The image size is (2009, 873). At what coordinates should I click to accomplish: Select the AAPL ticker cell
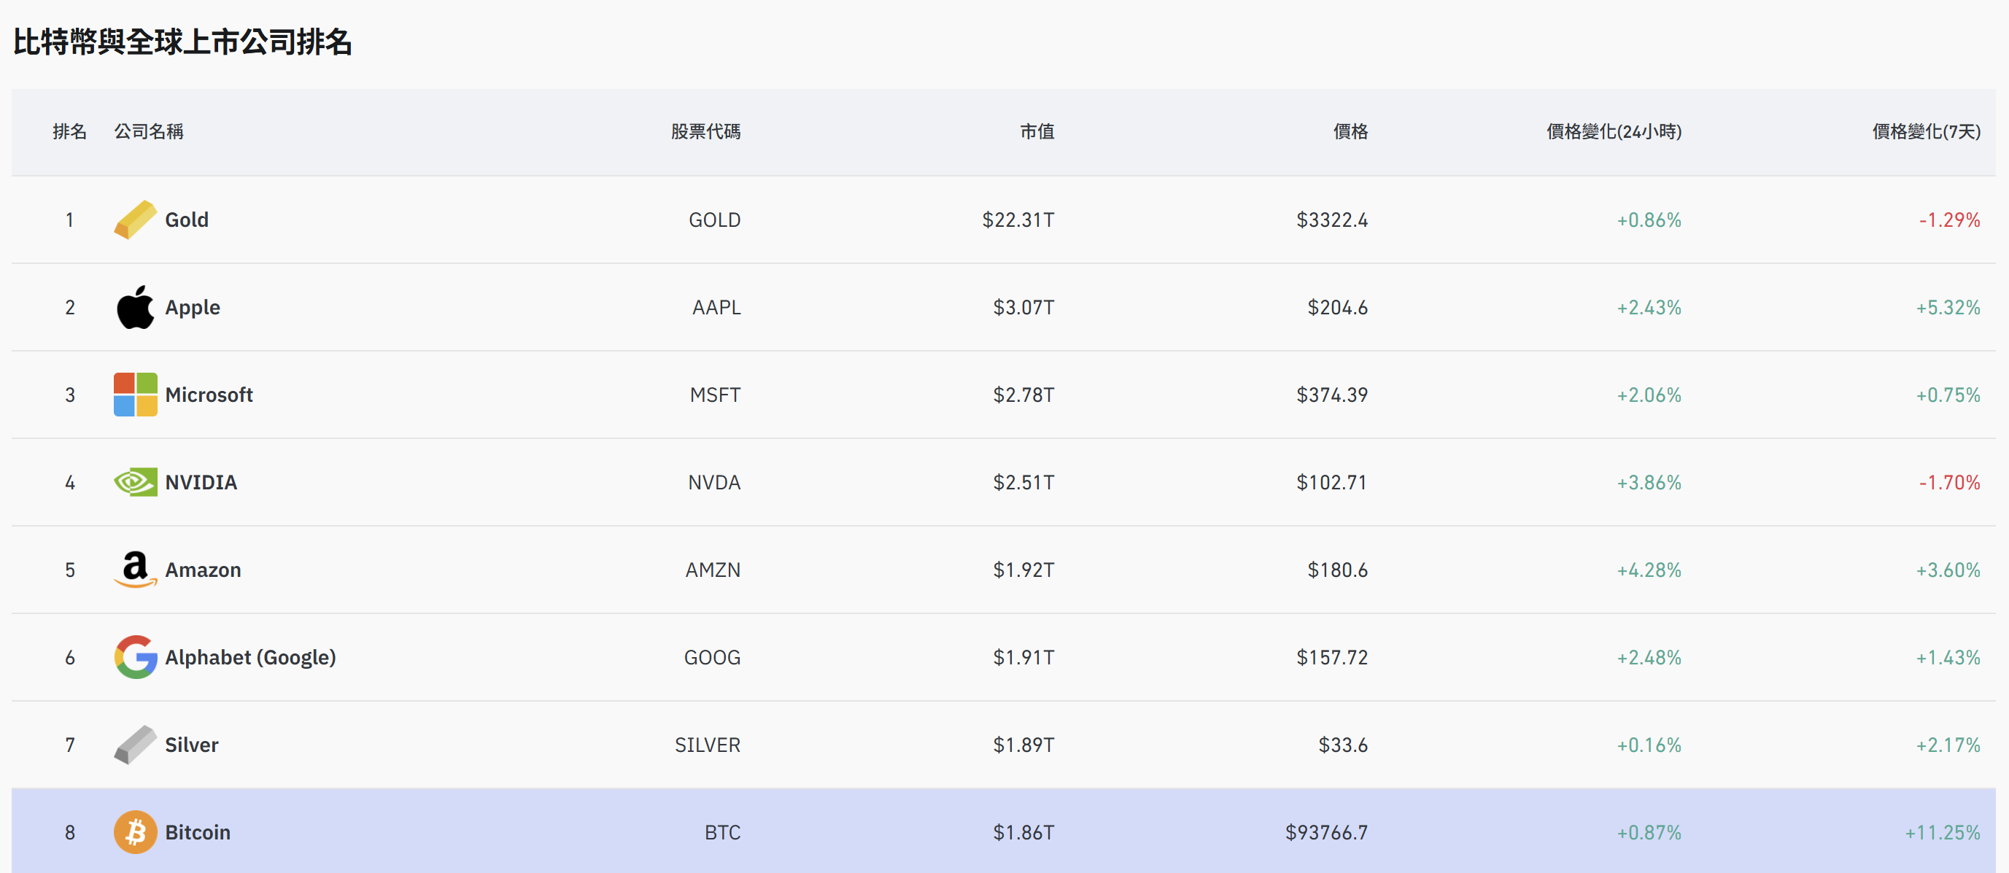pos(716,307)
